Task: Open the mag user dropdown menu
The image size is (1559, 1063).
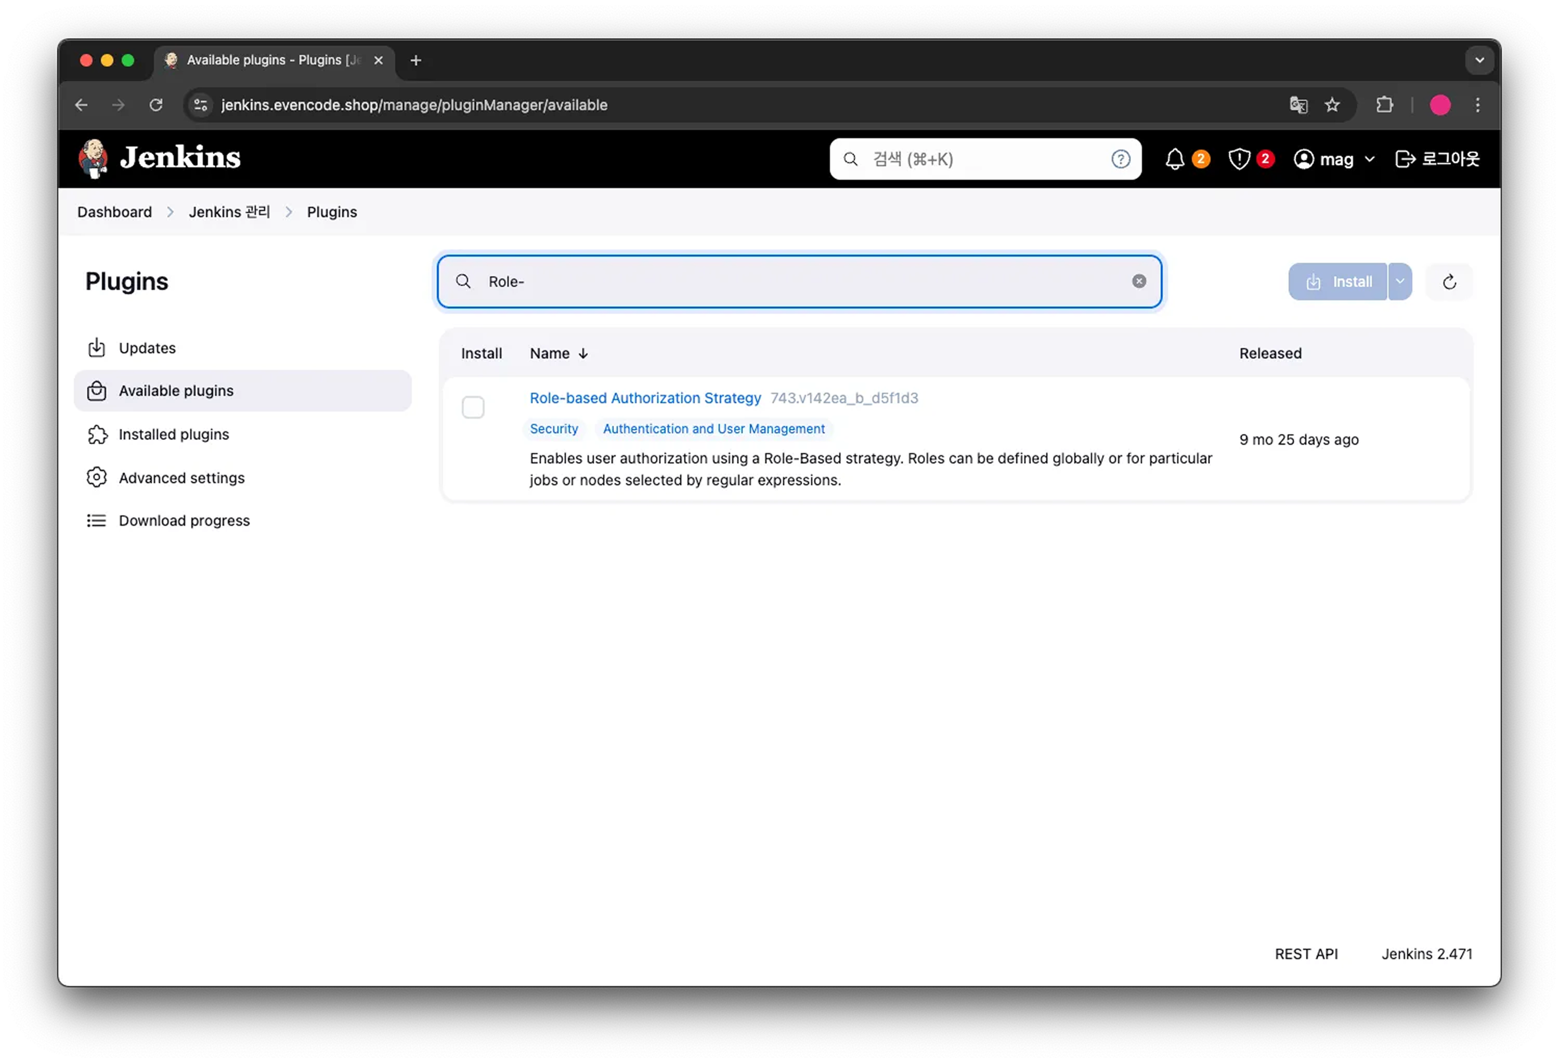Action: tap(1334, 159)
